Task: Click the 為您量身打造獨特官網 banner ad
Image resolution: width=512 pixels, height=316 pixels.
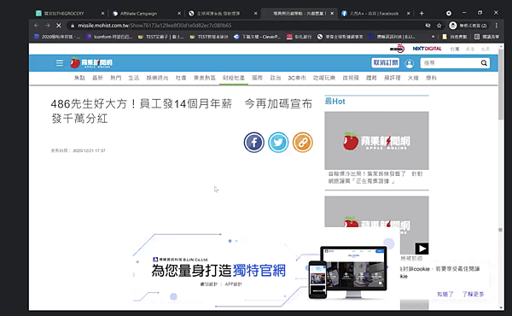Action: click(x=266, y=270)
